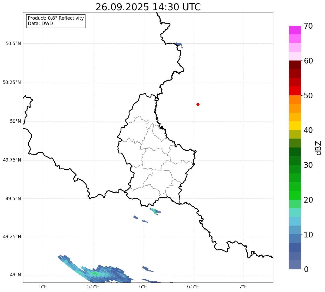325x292 pixels.
Task: Click the small radar echo near 50.5°N
Action: pos(179,45)
